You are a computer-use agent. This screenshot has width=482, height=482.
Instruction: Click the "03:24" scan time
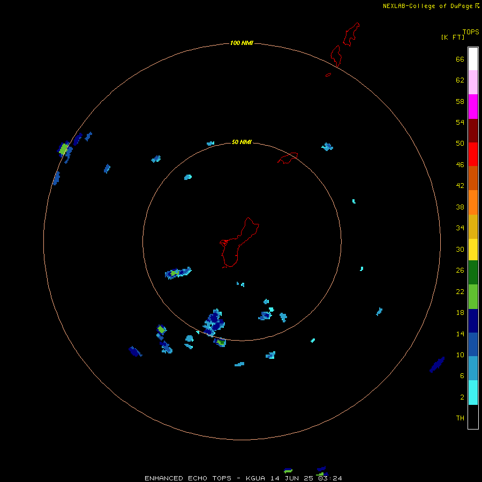pos(330,478)
